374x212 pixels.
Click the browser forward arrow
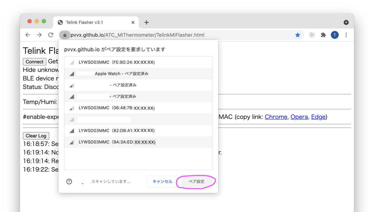(39, 35)
